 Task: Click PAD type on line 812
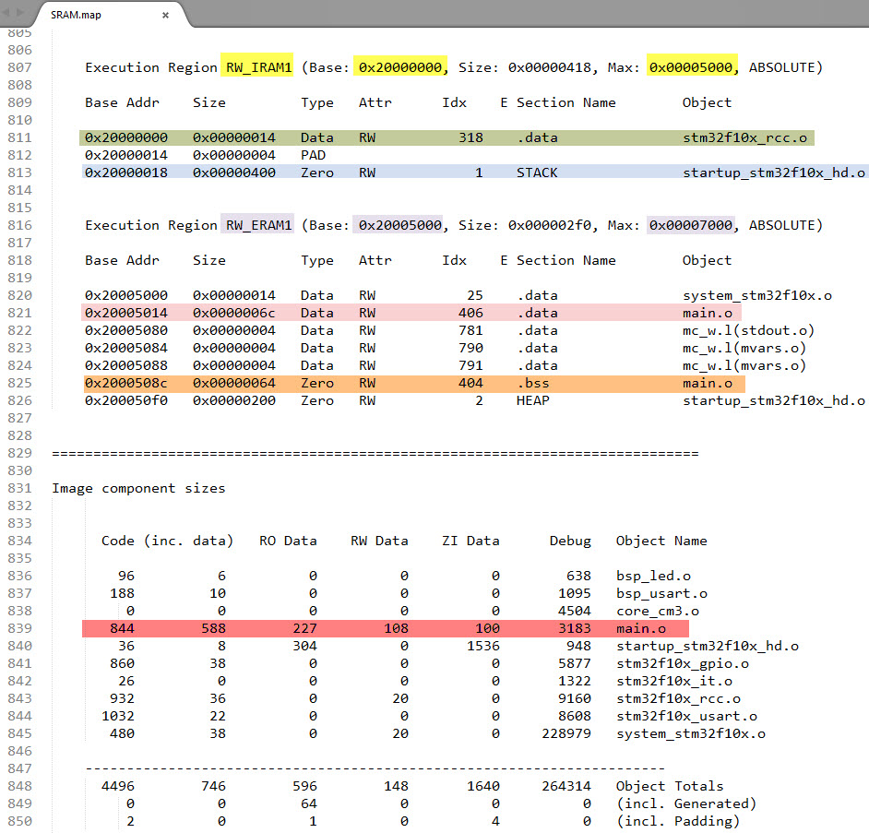(313, 155)
